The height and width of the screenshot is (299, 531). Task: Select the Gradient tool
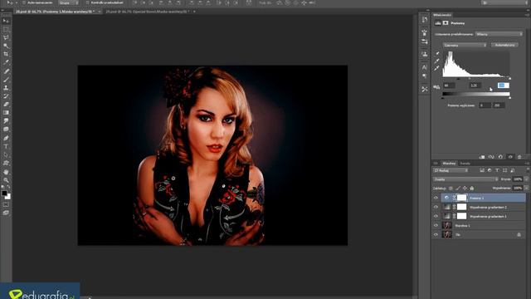tap(6, 113)
